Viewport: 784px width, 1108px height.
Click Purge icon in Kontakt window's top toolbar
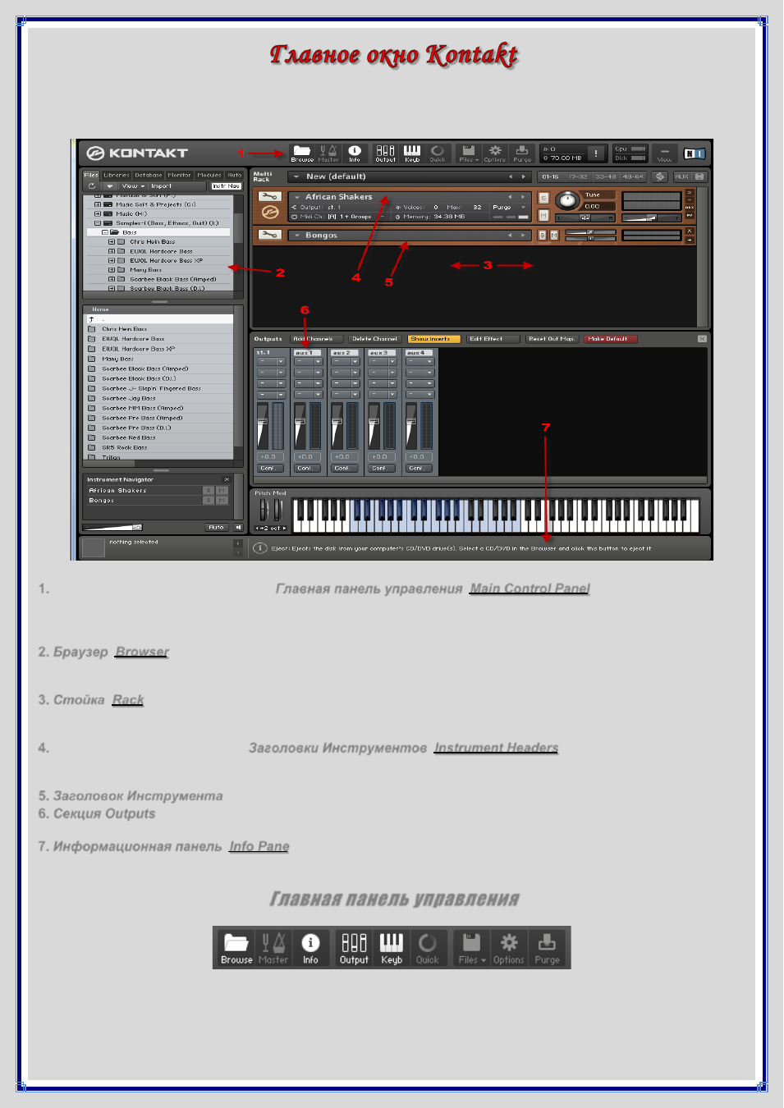coord(522,153)
